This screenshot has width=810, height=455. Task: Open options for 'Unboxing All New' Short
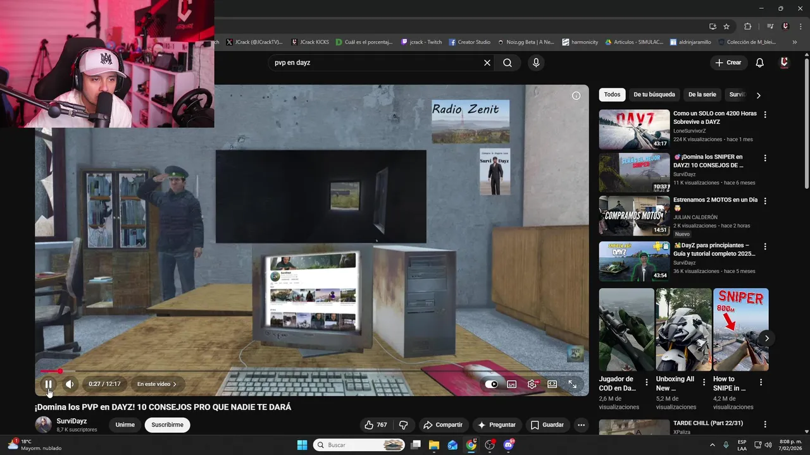tap(703, 382)
